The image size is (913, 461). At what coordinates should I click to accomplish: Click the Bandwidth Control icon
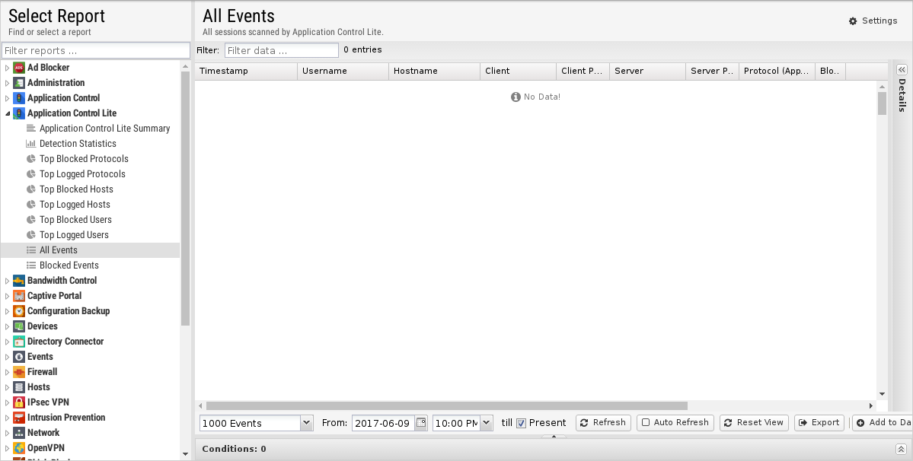pos(19,280)
